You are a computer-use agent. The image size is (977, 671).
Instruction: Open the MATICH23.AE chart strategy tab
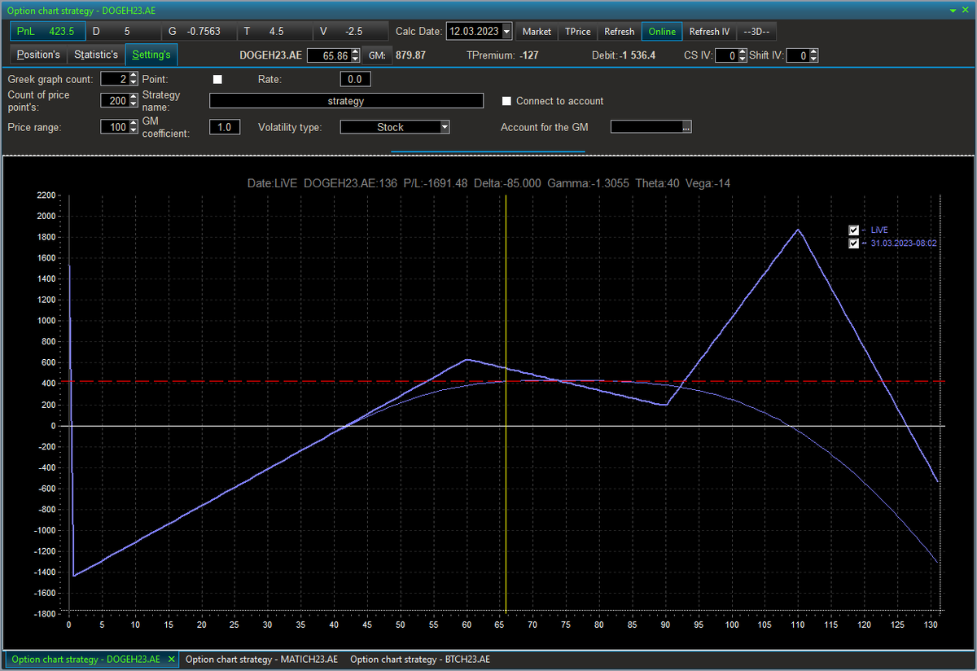coord(261,660)
